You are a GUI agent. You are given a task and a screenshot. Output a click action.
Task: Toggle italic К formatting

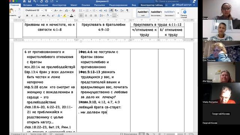pyautogui.click(x=32, y=15)
